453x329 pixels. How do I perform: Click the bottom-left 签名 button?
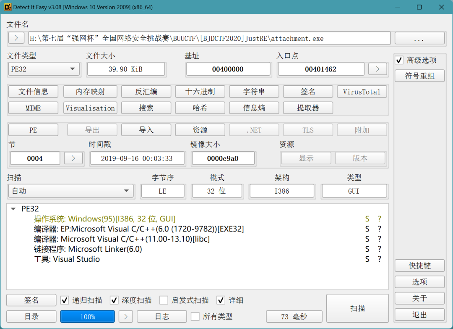coord(31,300)
